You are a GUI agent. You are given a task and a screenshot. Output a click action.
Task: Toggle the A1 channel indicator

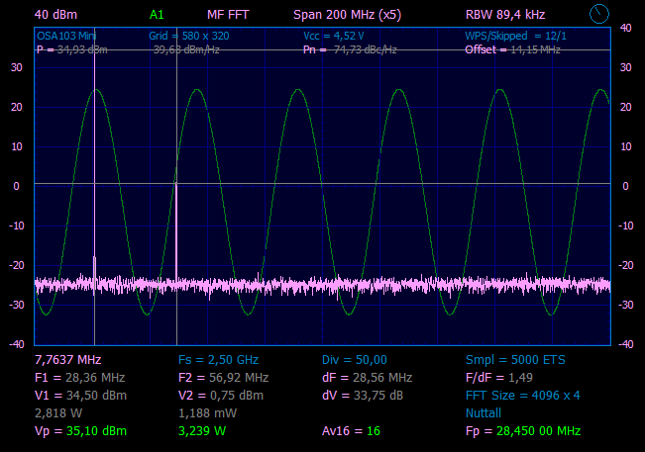(x=158, y=15)
